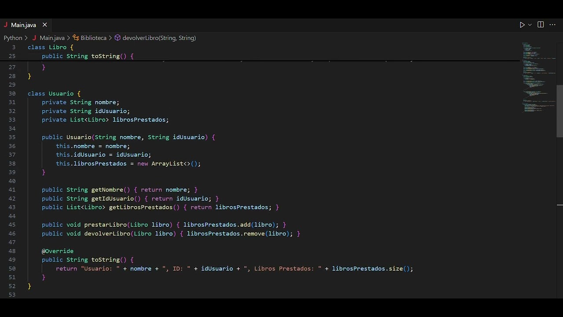Click the devolverLibro(String, String) breadcrumb
The width and height of the screenshot is (563, 317).
[x=159, y=38]
